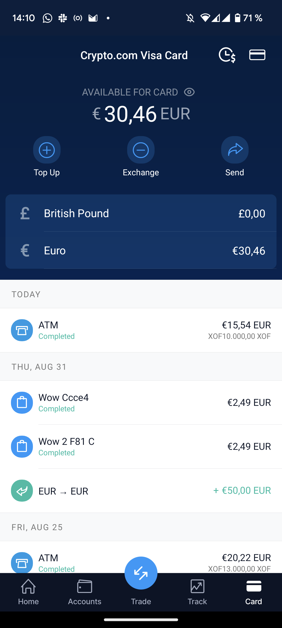The width and height of the screenshot is (282, 628).
Task: Tap the Top Up plus icon
Action: (47, 150)
